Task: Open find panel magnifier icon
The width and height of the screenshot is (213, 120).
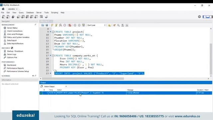Action: click(118, 25)
